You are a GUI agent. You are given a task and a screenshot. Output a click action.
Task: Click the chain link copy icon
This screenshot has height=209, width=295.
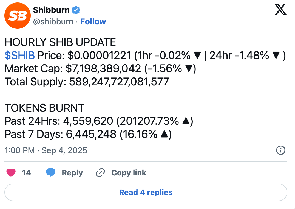[100, 173]
